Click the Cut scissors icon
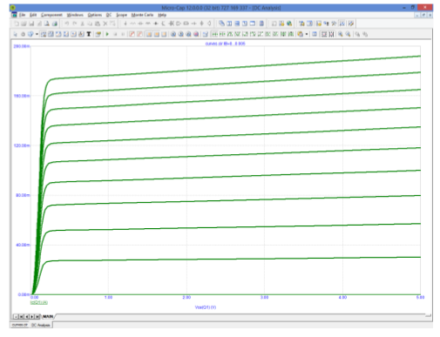 pos(82,24)
